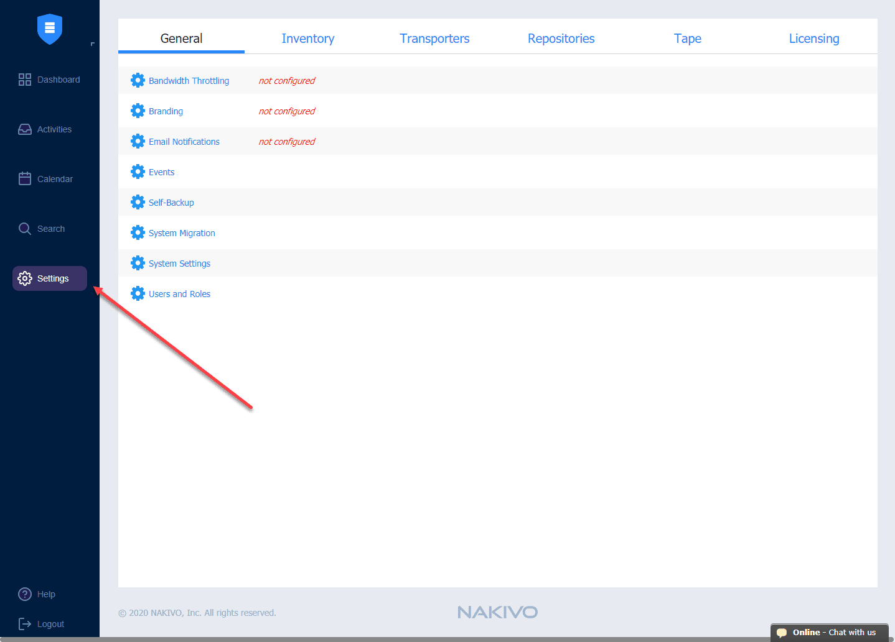This screenshot has width=895, height=642.
Task: Click the gear icon beside Branding
Action: pyautogui.click(x=138, y=111)
